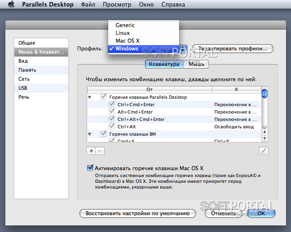
Task: Collapse Горячие клавиши Parallels Desktop group
Action: (x=90, y=97)
